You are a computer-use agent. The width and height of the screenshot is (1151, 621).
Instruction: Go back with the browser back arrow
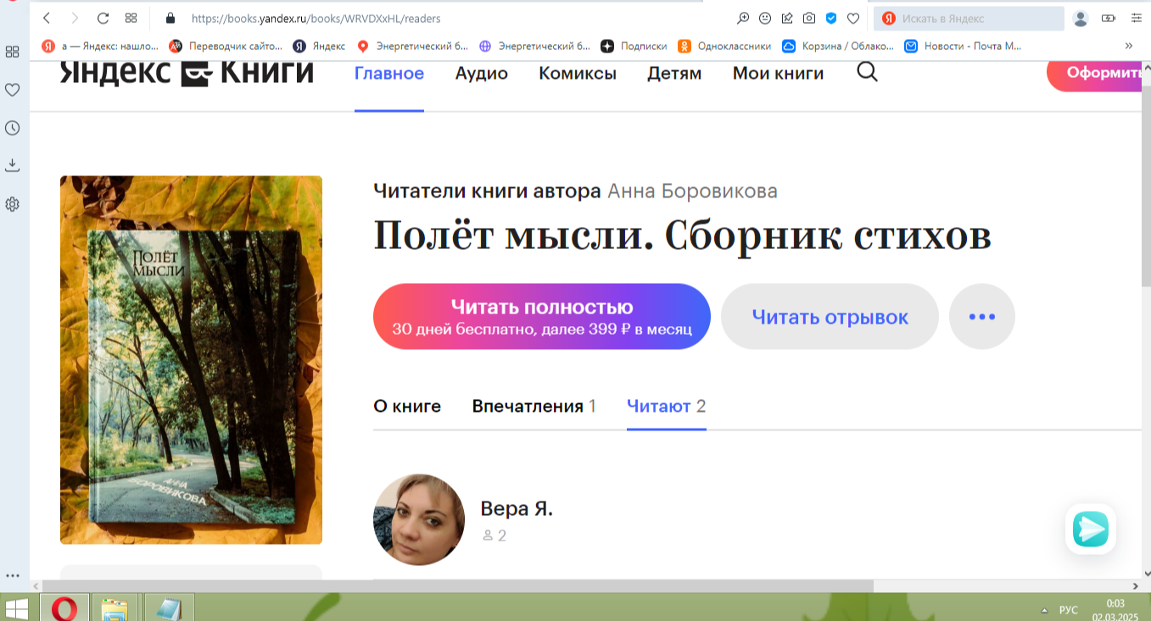tap(47, 18)
